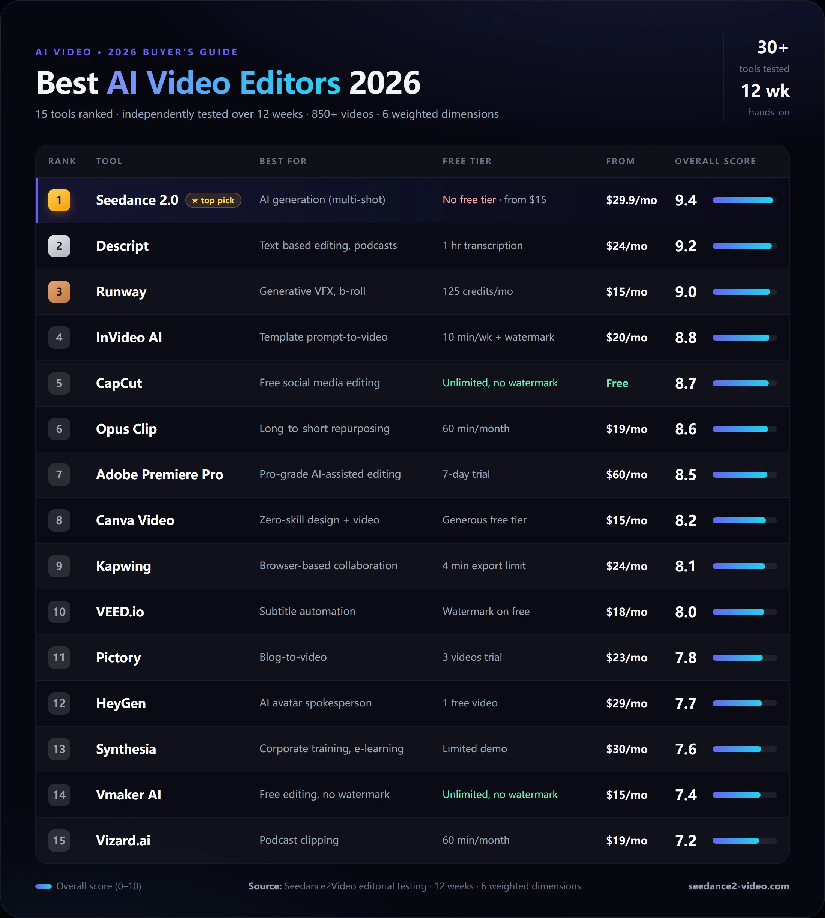This screenshot has height=918, width=825.
Task: Click the rank 5 badge beside CapCut
Action: click(x=59, y=384)
